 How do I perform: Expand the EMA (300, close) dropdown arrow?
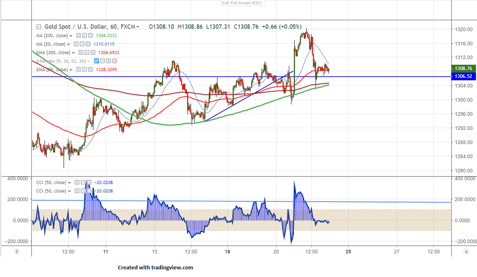[x=73, y=53]
